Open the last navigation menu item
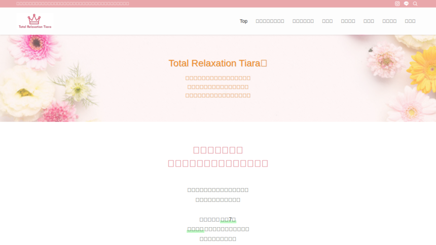436x245 pixels. pos(410,21)
